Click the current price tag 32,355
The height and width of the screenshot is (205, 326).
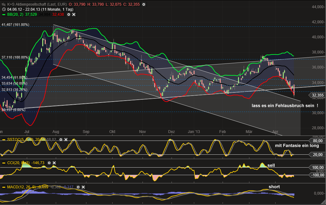[317, 95]
